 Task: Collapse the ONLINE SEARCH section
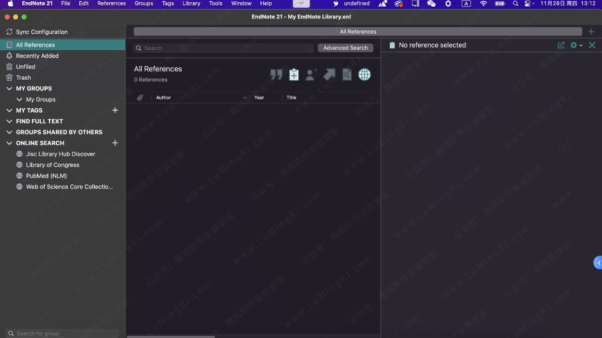(x=9, y=143)
